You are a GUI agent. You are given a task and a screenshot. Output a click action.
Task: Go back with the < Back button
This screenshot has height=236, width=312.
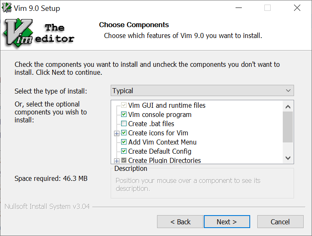(x=180, y=222)
